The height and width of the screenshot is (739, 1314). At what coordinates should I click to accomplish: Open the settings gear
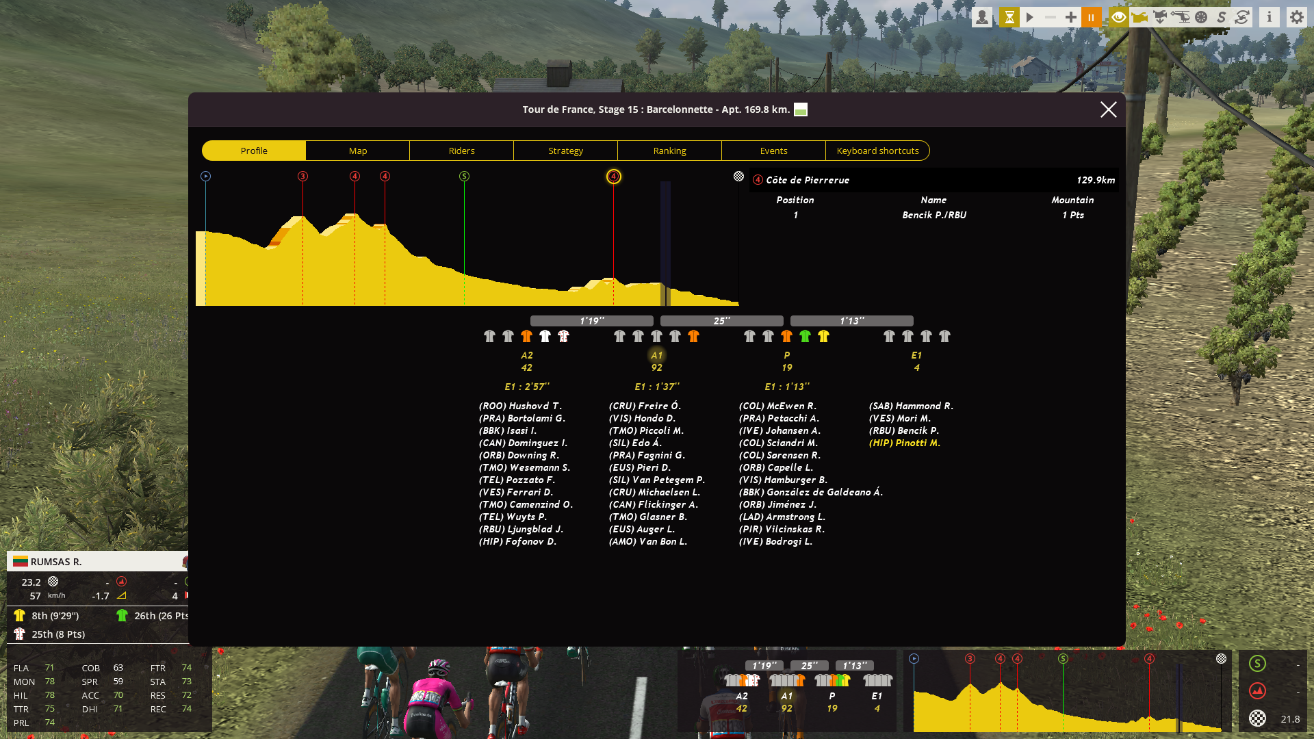pos(1297,17)
